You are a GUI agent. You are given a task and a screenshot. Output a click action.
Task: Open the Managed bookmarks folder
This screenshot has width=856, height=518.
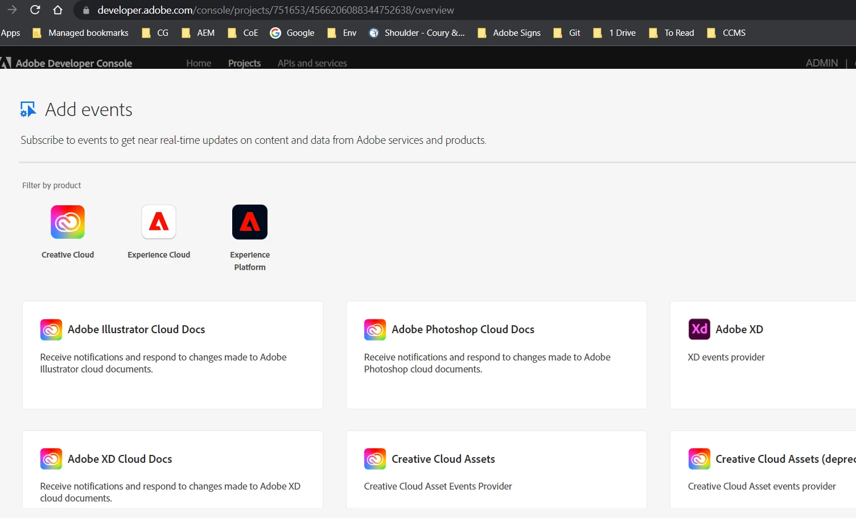click(80, 33)
